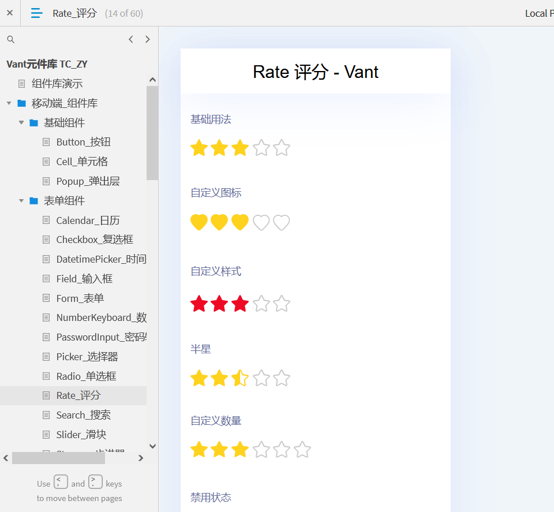Rate four stars under 基础用法
Image resolution: width=554 pixels, height=512 pixels.
(261, 148)
